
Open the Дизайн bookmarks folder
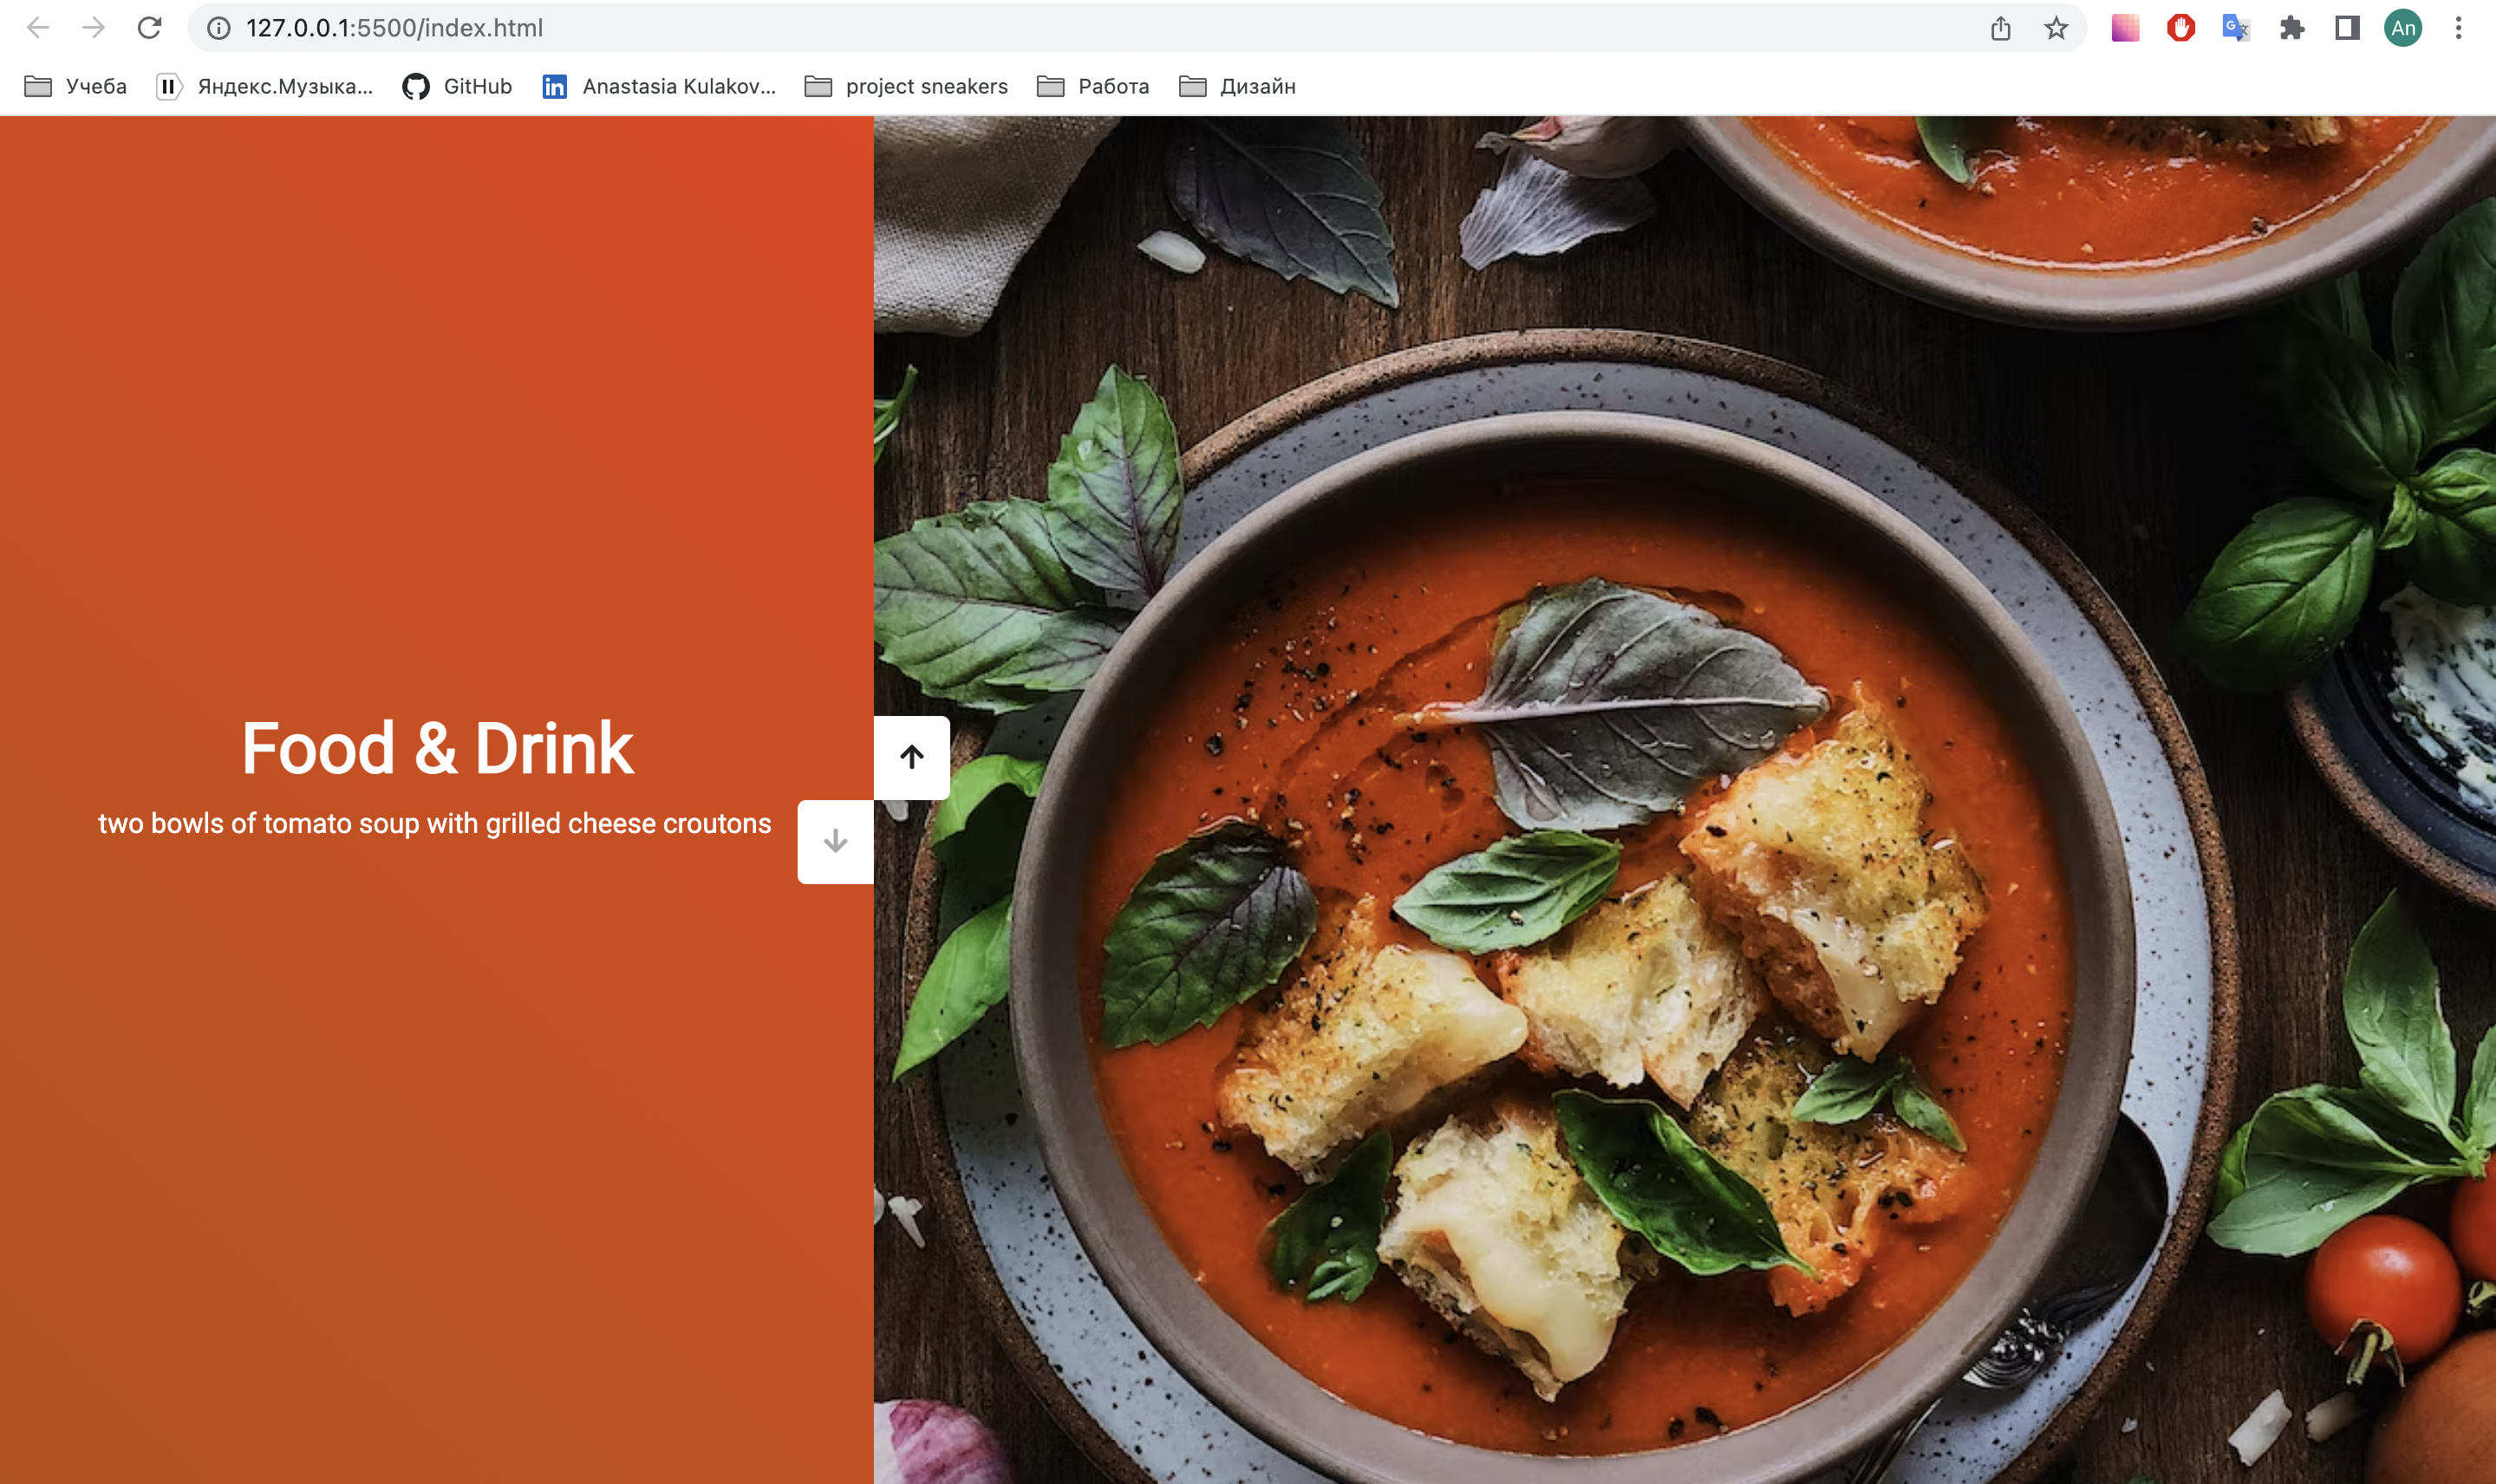coord(1237,86)
